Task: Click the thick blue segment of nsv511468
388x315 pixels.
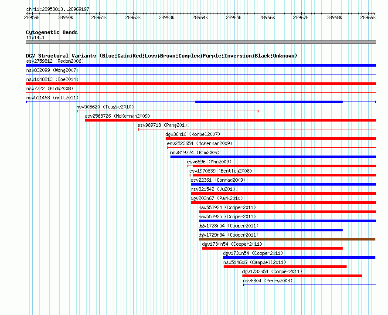Action: (269, 102)
